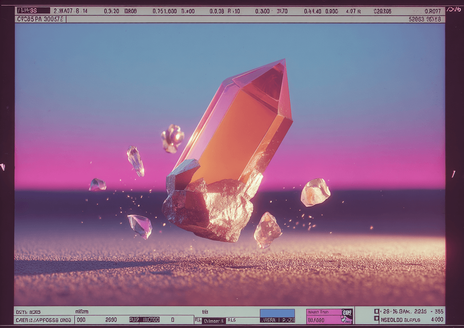Click the C7085 PA 300672 code field
464x328 pixels.
pos(40,19)
